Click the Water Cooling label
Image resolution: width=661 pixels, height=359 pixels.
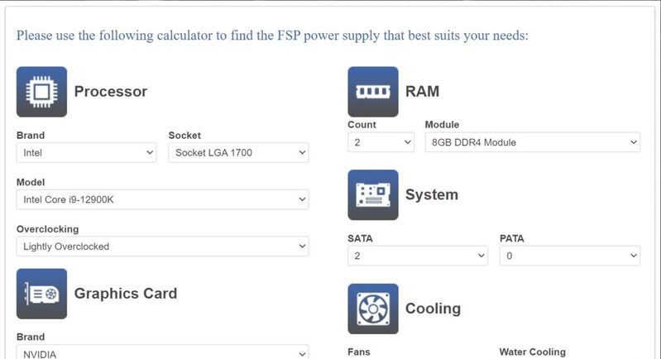tap(533, 352)
